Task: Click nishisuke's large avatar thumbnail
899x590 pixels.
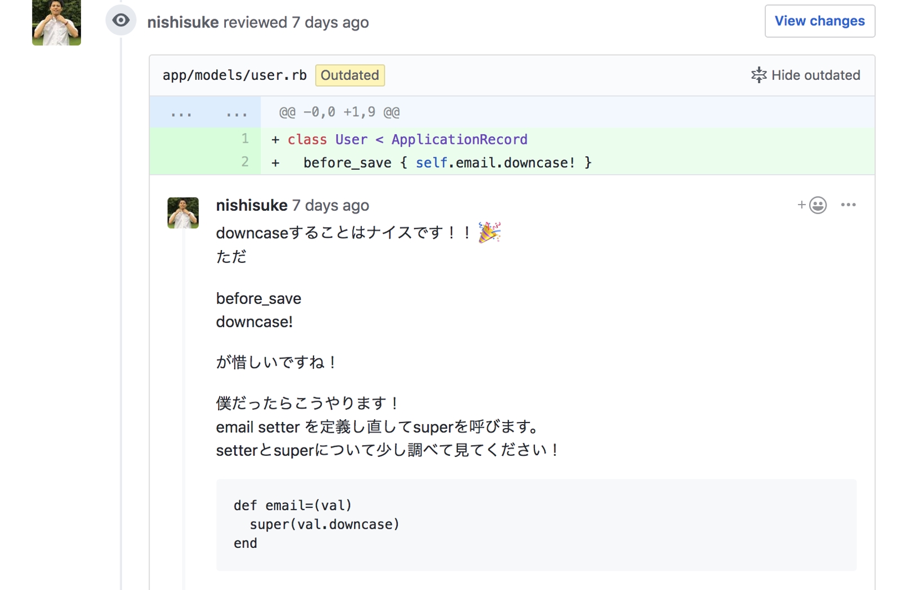Action: pyautogui.click(x=56, y=21)
